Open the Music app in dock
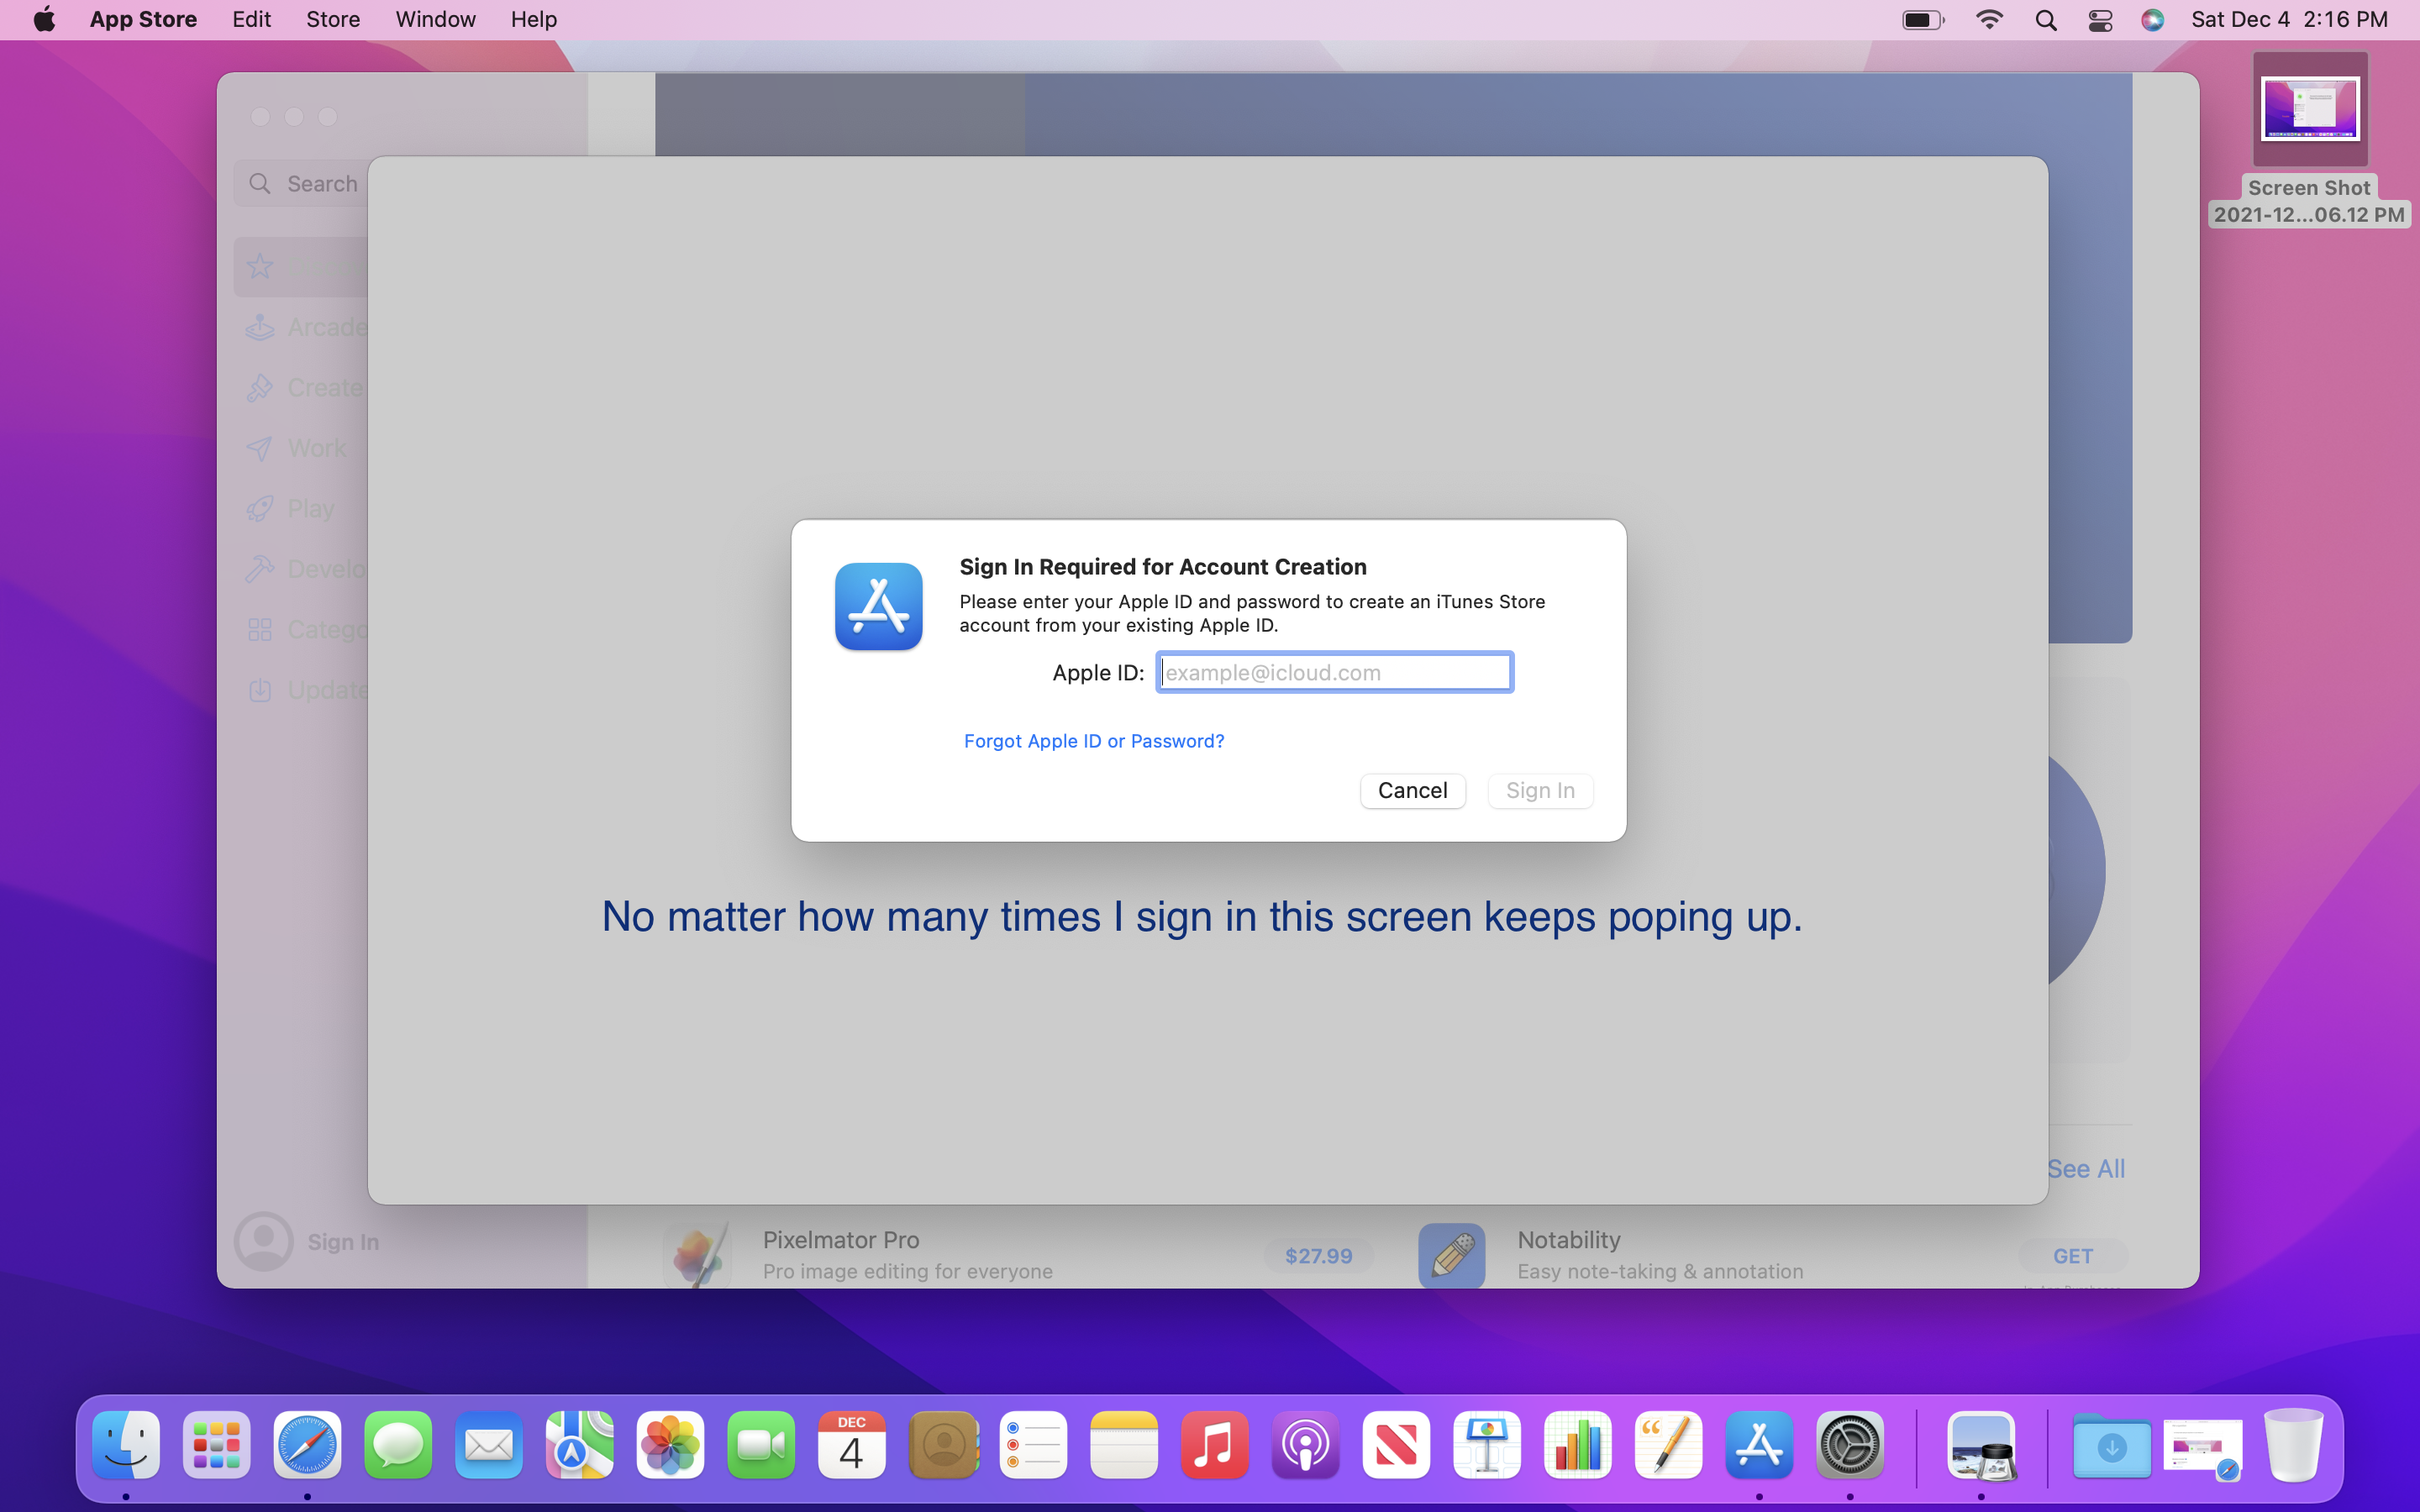Viewport: 2420px width, 1512px height. pyautogui.click(x=1214, y=1445)
